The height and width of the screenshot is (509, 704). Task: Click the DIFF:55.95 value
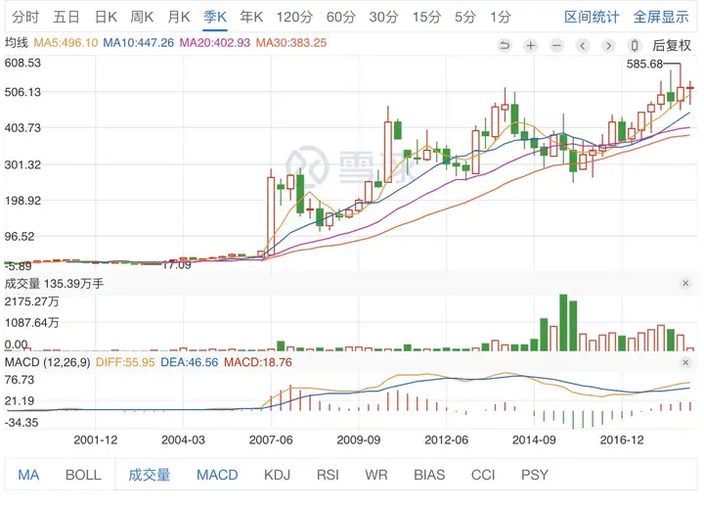(x=125, y=362)
